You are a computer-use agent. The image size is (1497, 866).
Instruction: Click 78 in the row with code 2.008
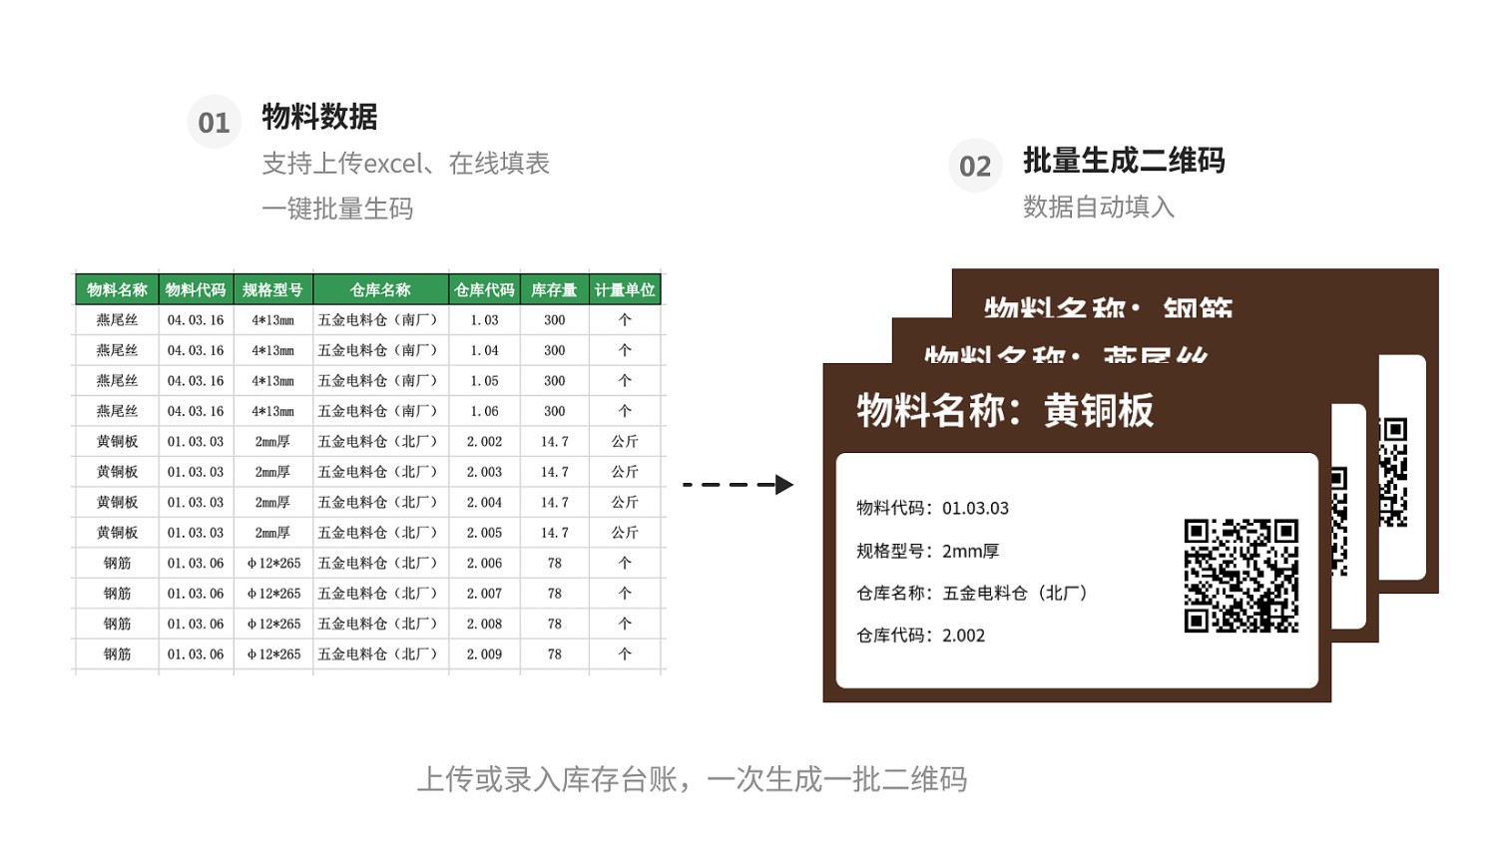tap(554, 624)
